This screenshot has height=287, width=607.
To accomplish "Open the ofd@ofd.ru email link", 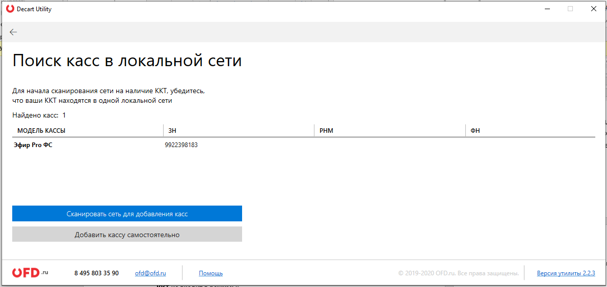I will (150, 273).
